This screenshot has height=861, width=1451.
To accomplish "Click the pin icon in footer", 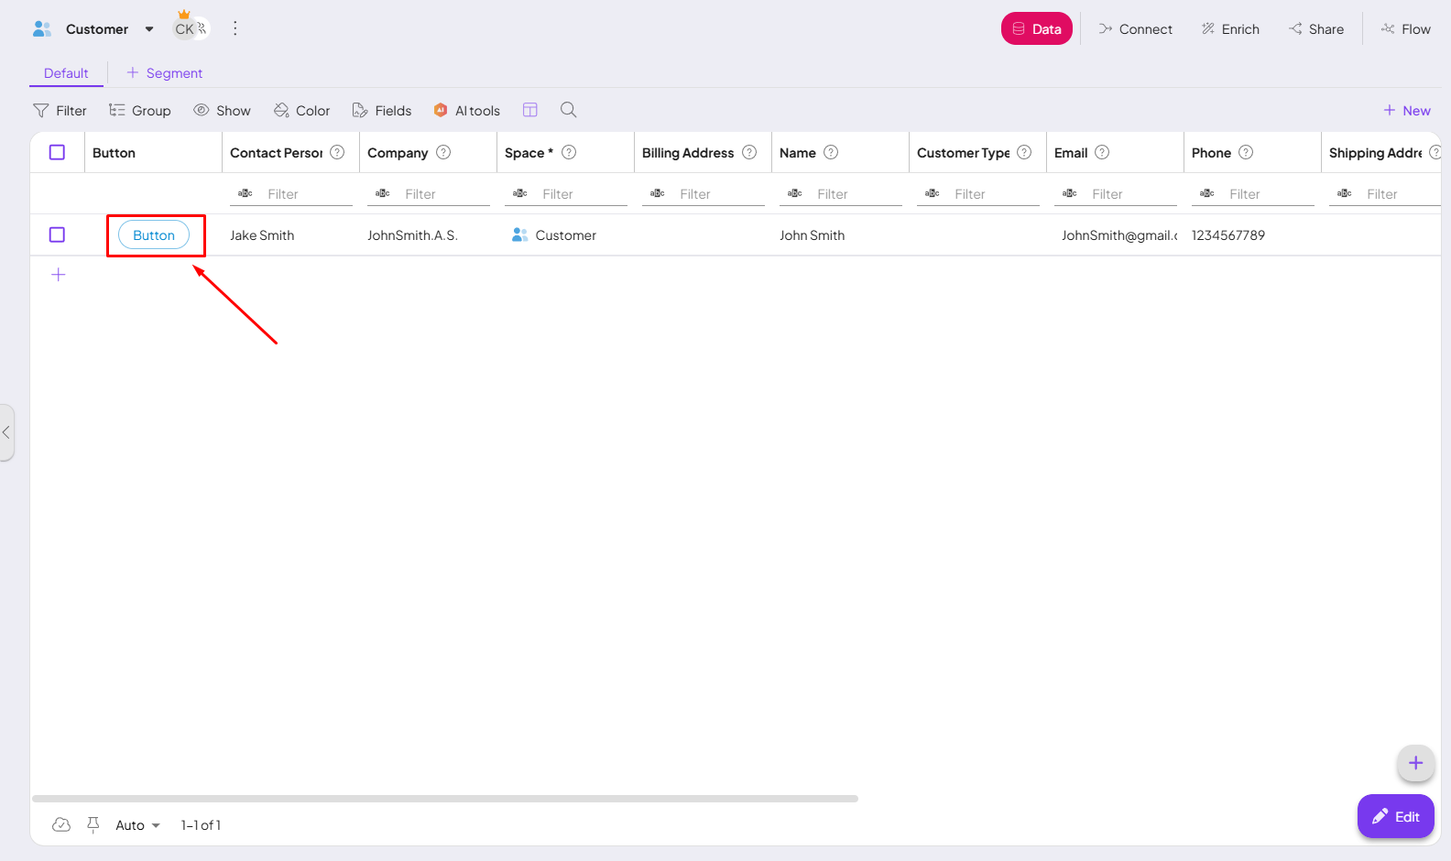I will coord(93,825).
